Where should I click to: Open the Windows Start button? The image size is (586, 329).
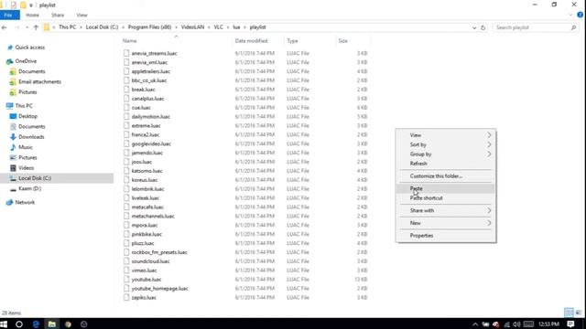pyautogui.click(x=5, y=324)
